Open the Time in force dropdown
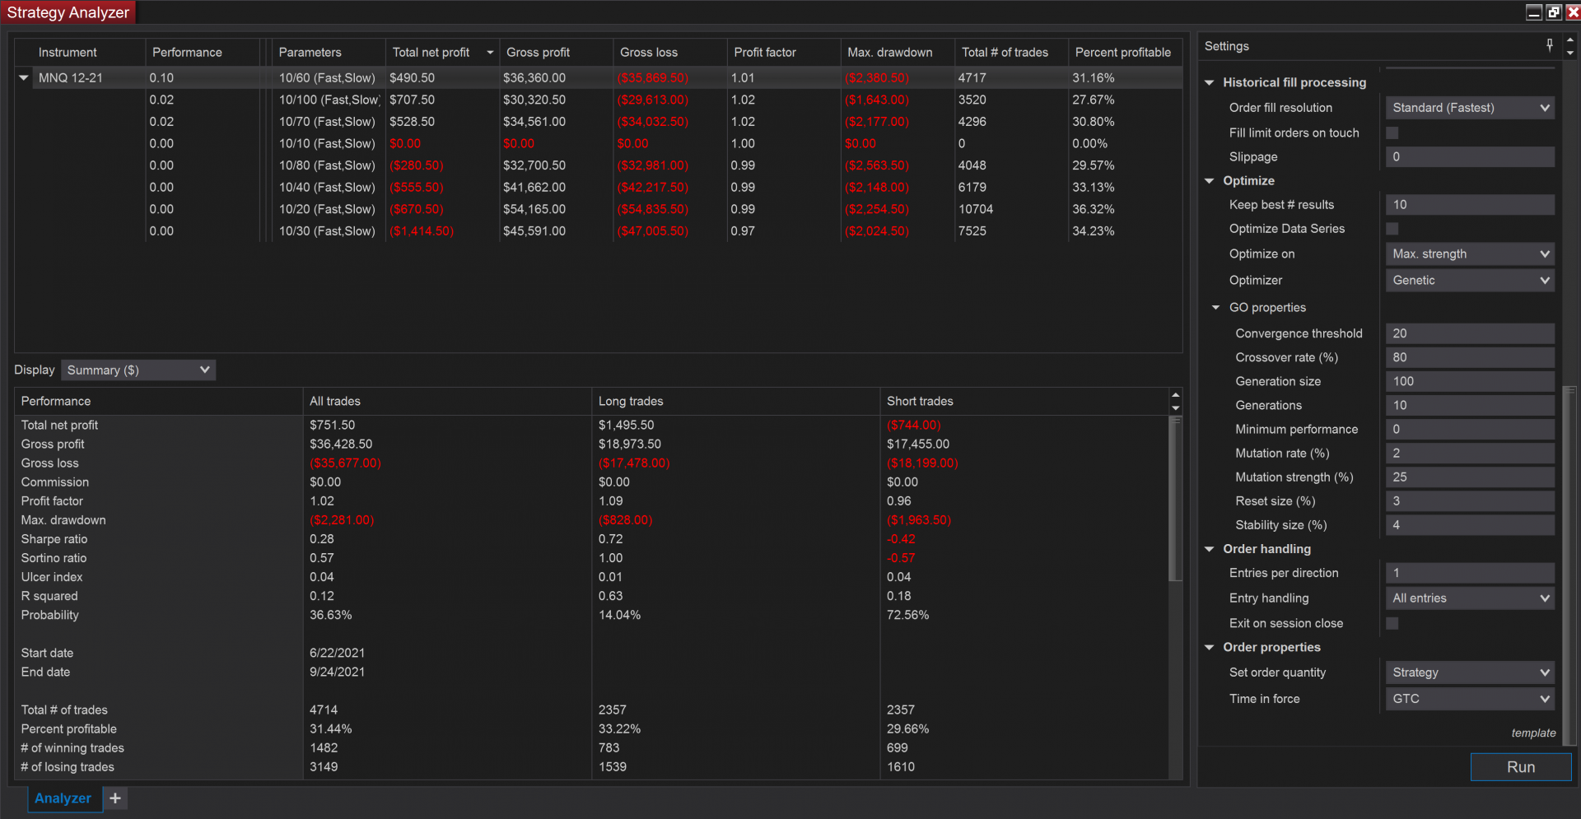The width and height of the screenshot is (1581, 819). pyautogui.click(x=1470, y=699)
